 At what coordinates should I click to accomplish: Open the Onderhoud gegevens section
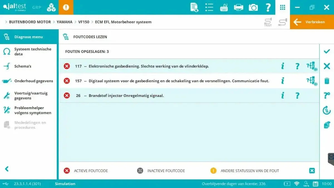click(x=34, y=81)
